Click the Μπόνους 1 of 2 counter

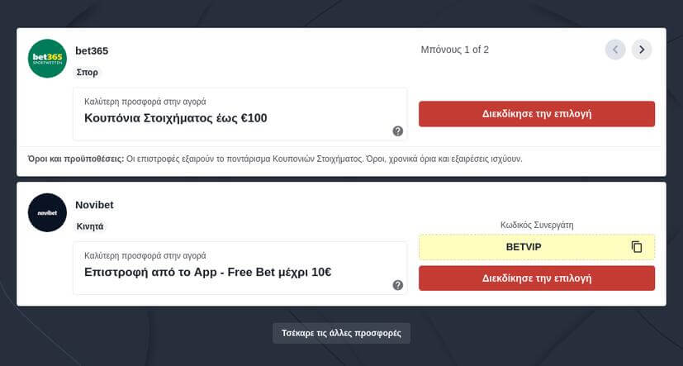click(454, 50)
